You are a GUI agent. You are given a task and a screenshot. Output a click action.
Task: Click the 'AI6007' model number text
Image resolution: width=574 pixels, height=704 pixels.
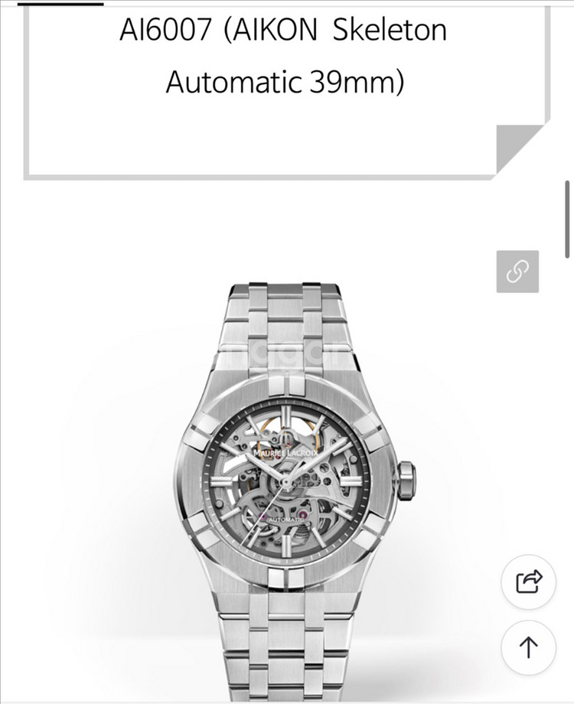165,30
